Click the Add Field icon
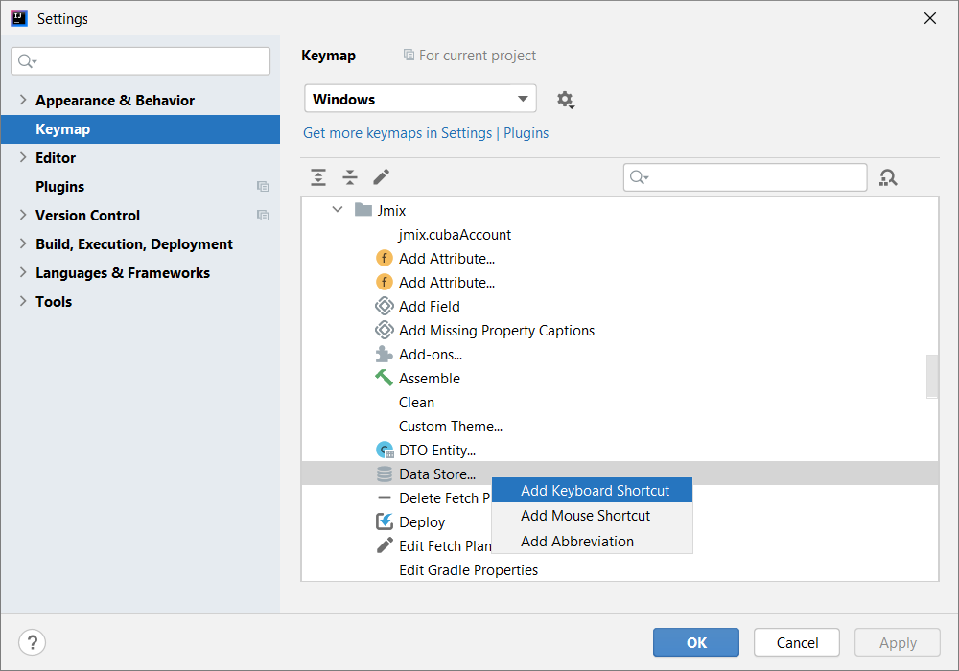 (x=385, y=306)
